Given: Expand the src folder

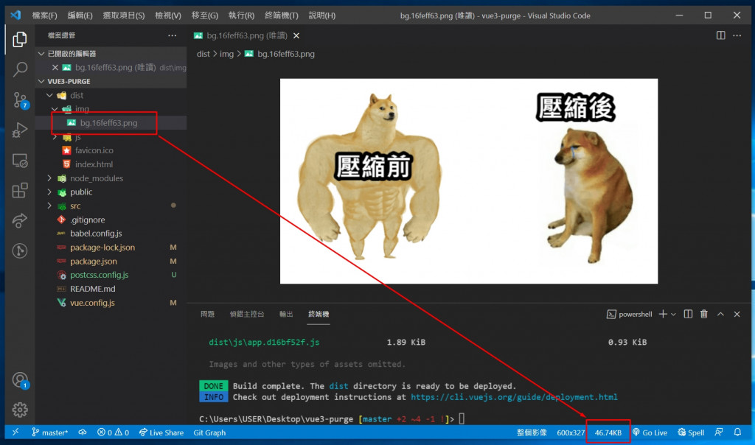Looking at the screenshot, I should coord(49,206).
